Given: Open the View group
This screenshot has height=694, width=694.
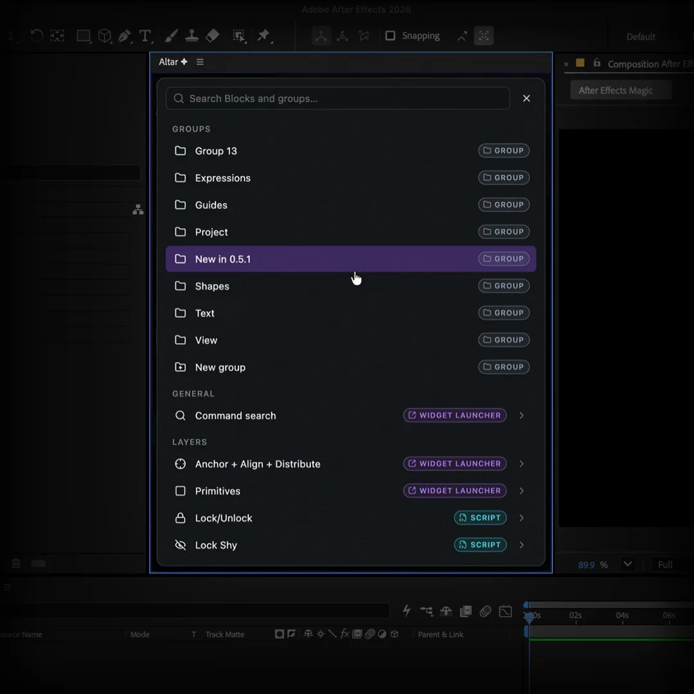Looking at the screenshot, I should pos(351,340).
